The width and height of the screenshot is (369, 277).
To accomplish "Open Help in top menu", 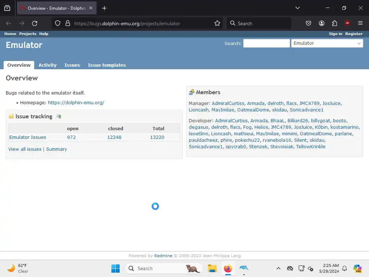I will point(44,34).
